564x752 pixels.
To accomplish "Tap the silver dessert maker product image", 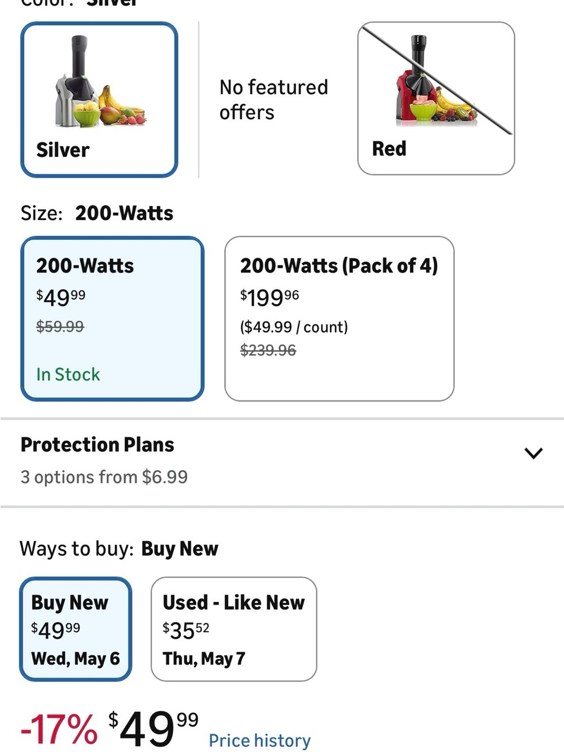I will point(100,81).
